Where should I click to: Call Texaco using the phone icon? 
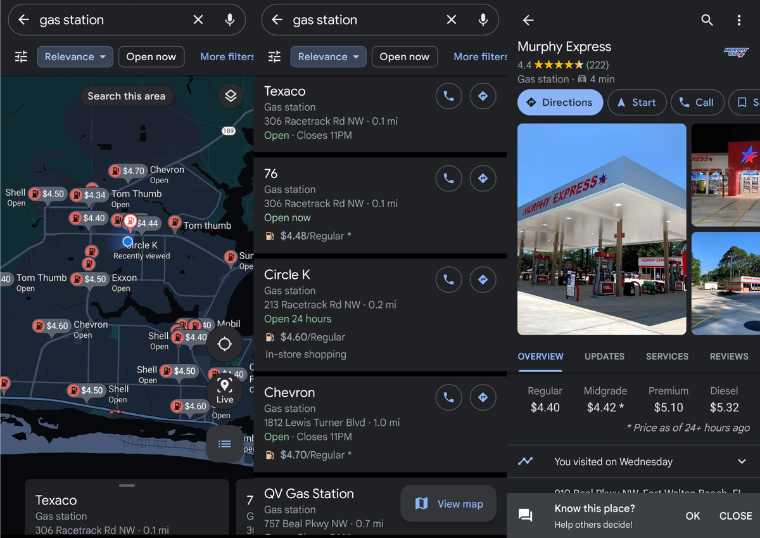point(448,96)
